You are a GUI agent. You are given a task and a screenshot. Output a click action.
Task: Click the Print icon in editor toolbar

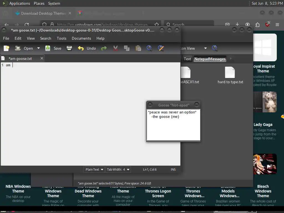69,48
